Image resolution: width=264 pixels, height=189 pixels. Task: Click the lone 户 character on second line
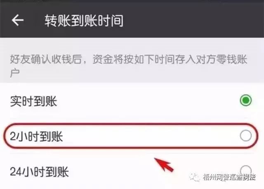coord(15,73)
